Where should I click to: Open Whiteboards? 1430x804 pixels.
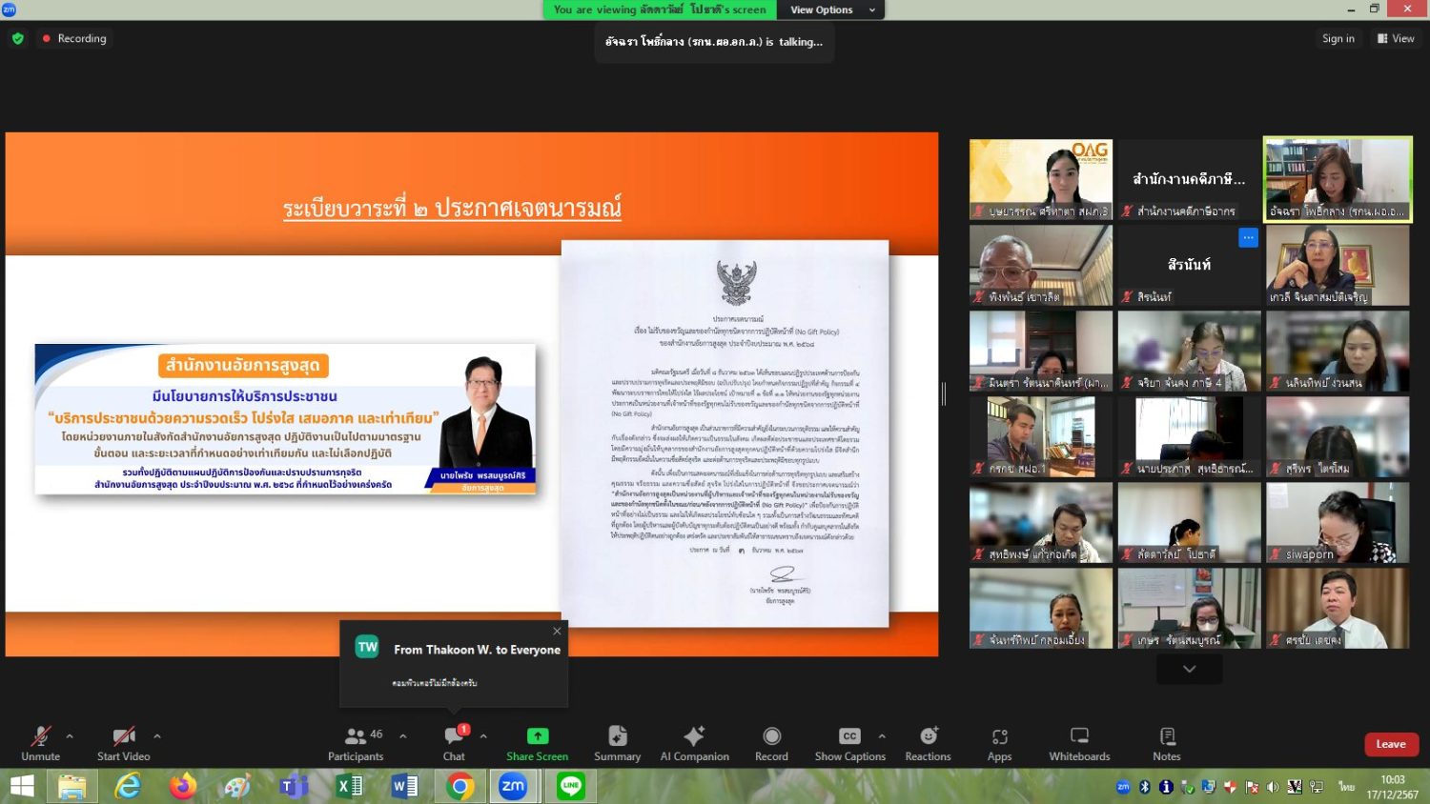(1079, 737)
